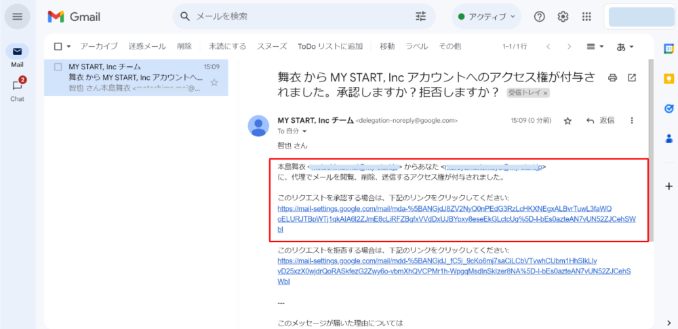Collapse side panel with bottom chevron
The width and height of the screenshot is (678, 329).
tap(669, 322)
